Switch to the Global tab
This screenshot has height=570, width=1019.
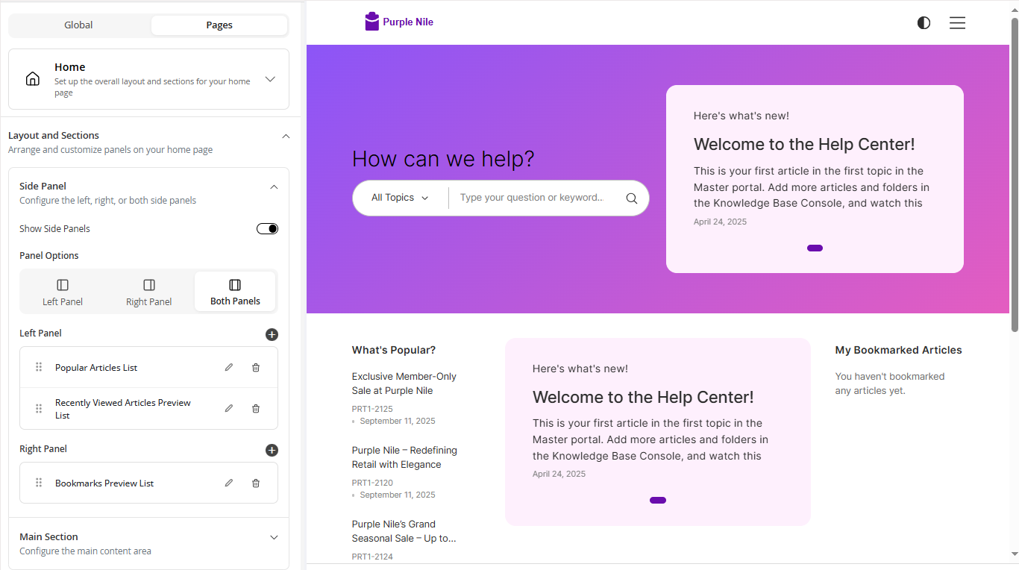point(78,25)
